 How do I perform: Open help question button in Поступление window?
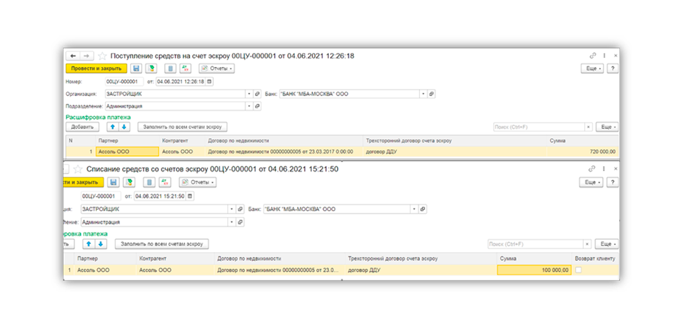click(613, 69)
